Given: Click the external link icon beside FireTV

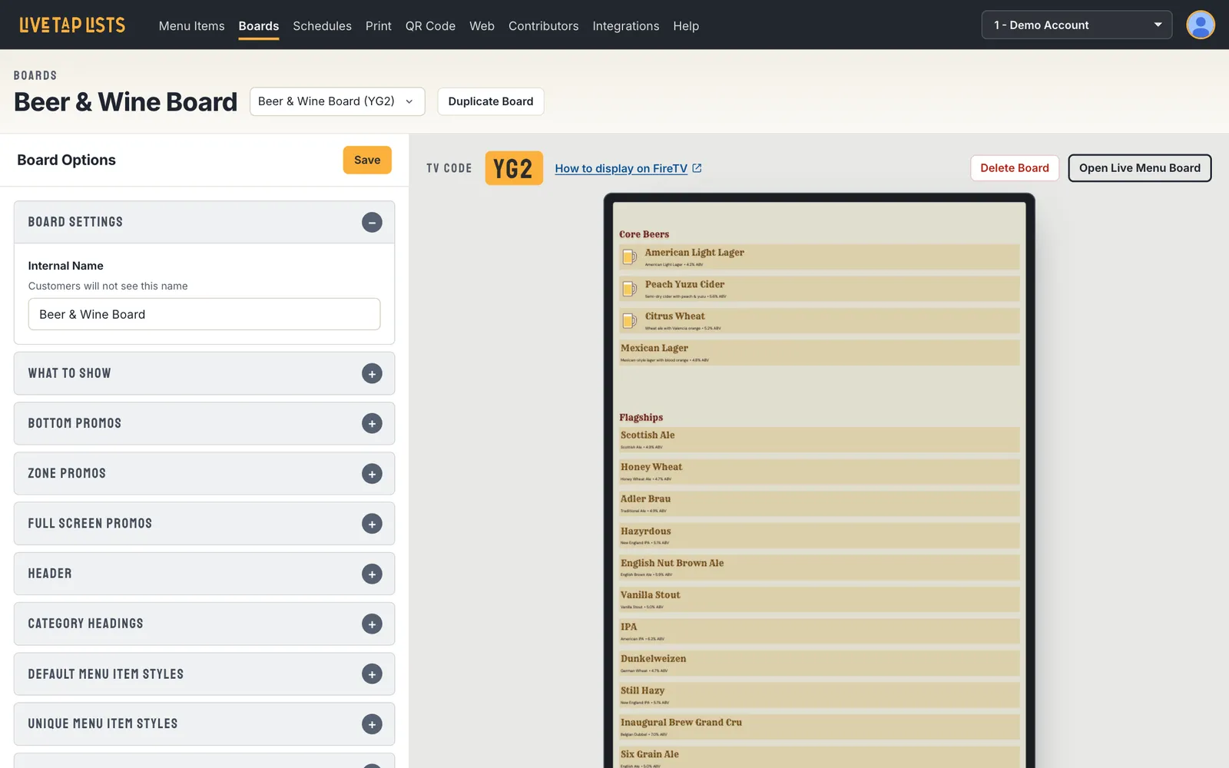Looking at the screenshot, I should click(x=697, y=168).
